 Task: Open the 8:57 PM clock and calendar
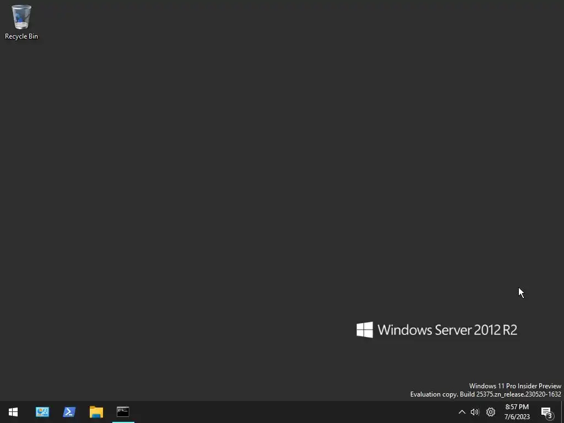tap(517, 412)
